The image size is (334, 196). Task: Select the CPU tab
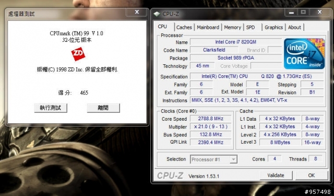click(x=162, y=27)
